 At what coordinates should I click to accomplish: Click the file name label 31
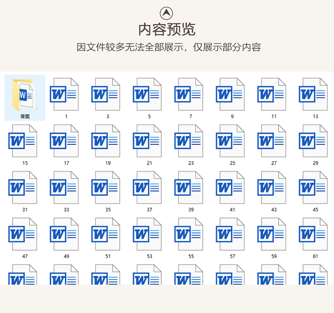click(25, 210)
